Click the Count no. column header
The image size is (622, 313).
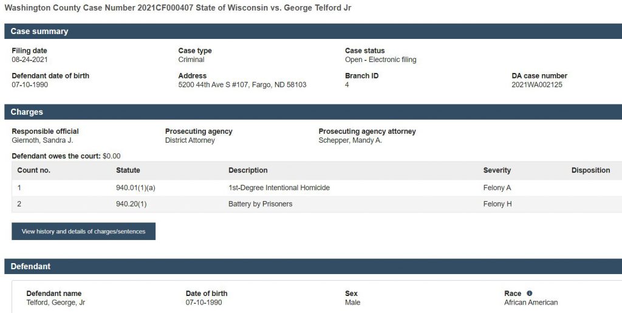(x=33, y=170)
